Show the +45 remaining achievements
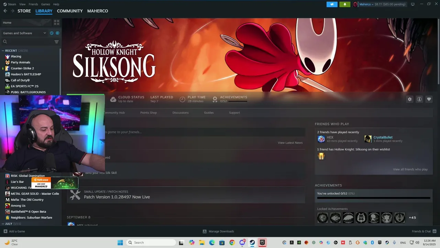 (412, 218)
